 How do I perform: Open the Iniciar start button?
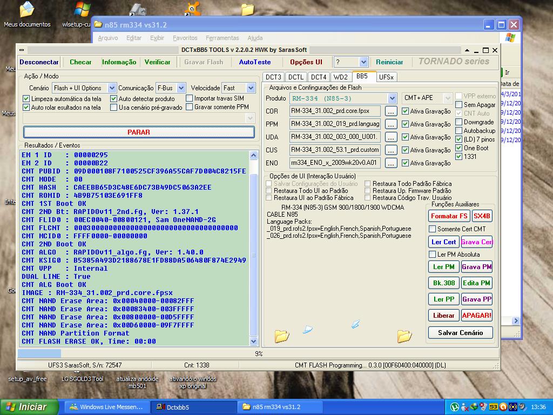point(29,407)
